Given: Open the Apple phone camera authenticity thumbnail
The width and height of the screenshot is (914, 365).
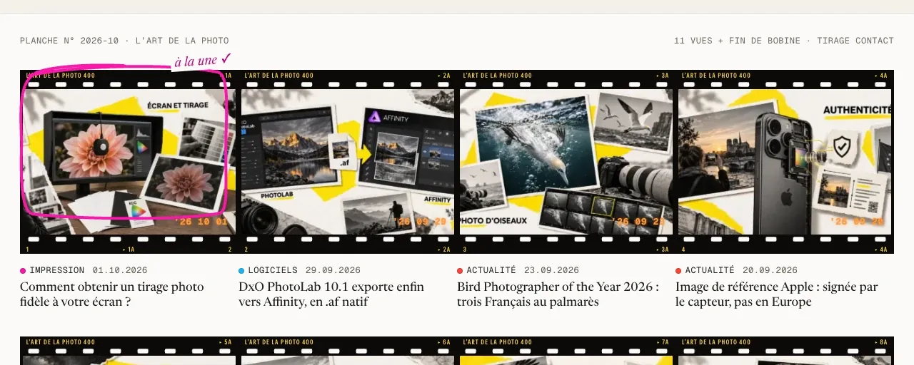Looking at the screenshot, I should [x=785, y=162].
